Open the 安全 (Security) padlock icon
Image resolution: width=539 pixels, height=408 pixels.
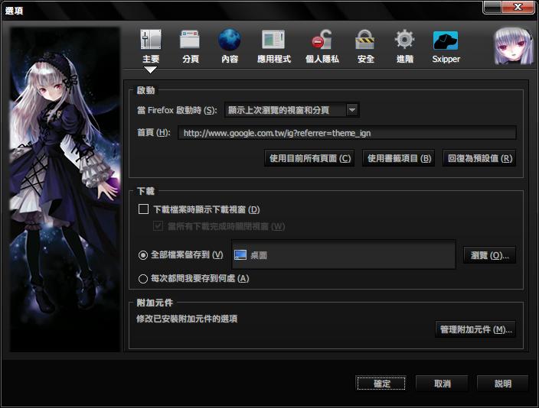[x=365, y=40]
